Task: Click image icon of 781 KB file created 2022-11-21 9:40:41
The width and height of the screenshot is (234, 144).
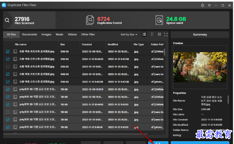Action: pyautogui.click(x=15, y=127)
